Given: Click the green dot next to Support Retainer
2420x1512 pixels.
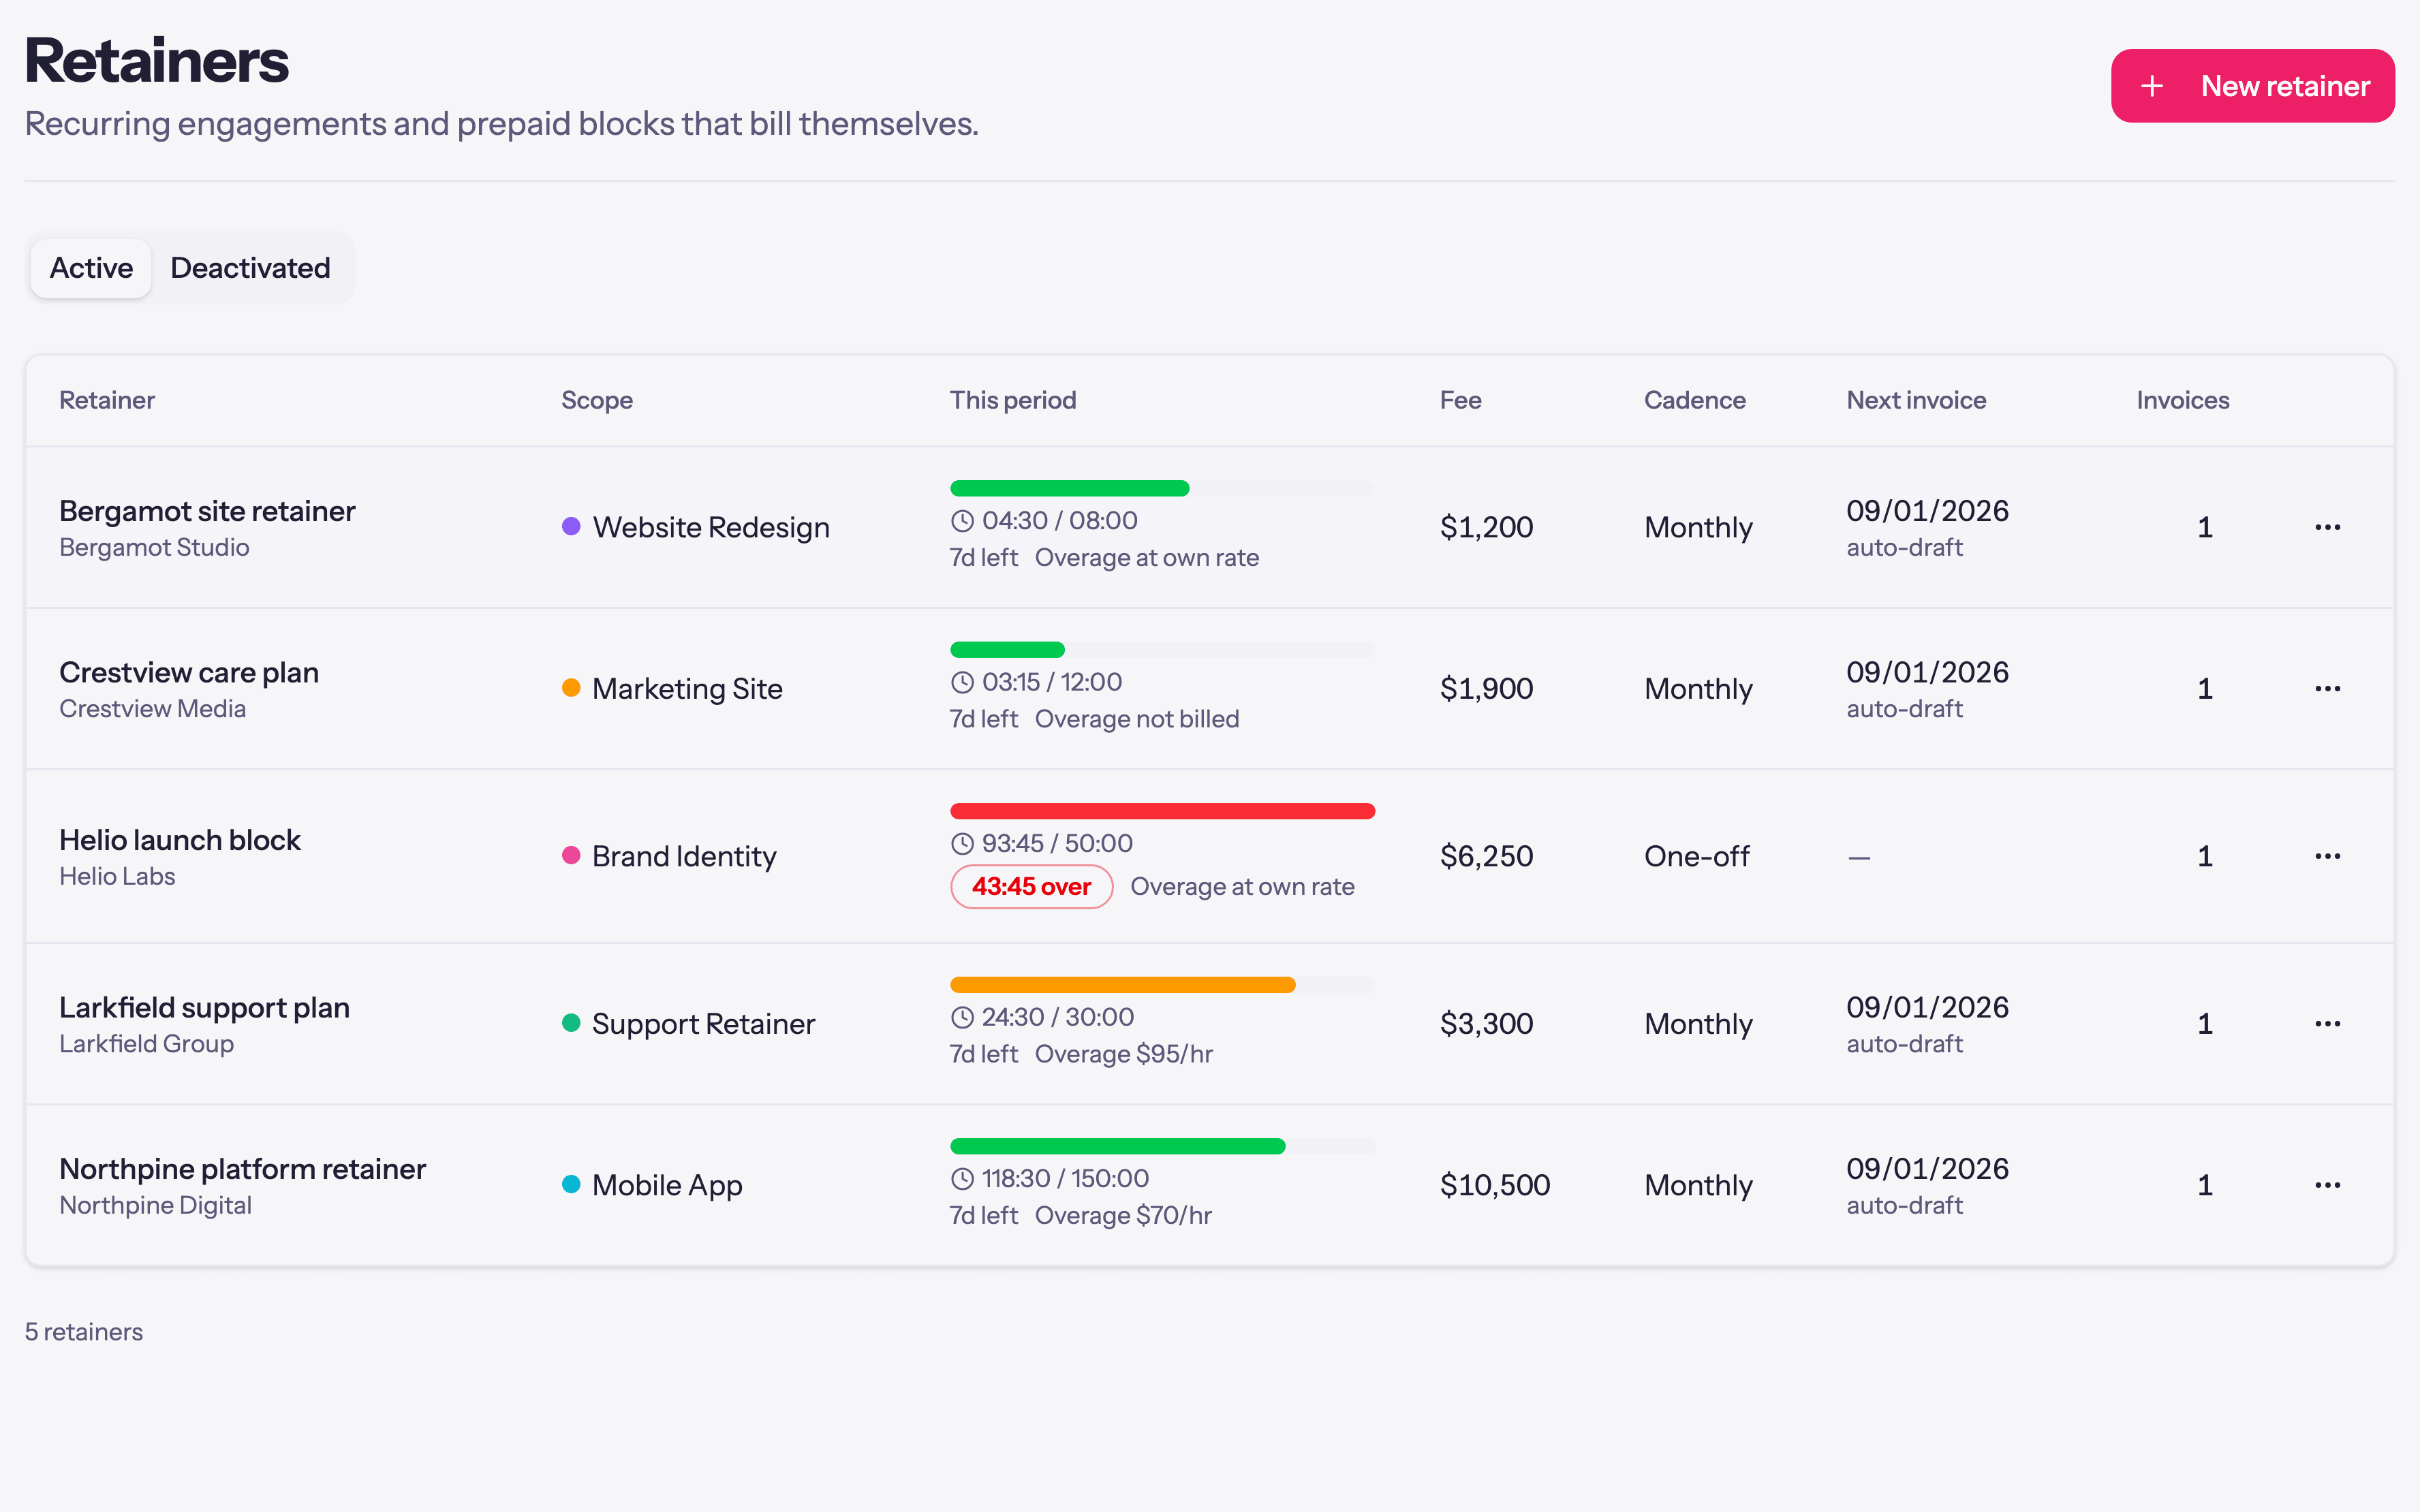Looking at the screenshot, I should 571,1023.
